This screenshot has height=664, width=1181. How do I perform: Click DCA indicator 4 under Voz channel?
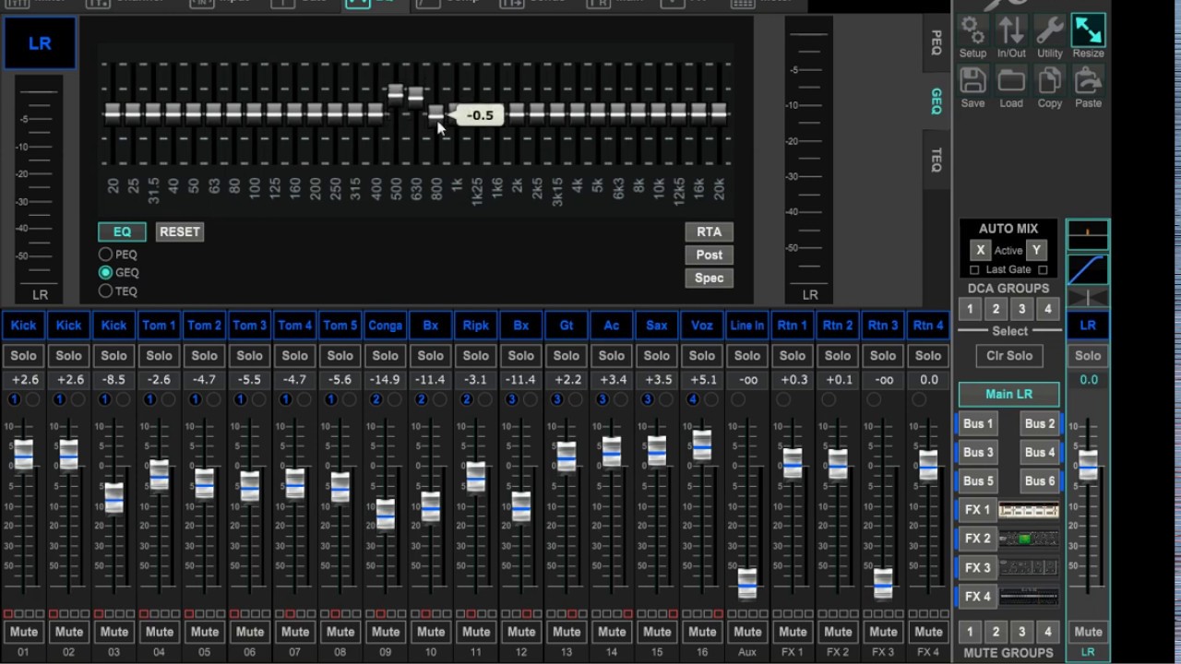pos(693,399)
